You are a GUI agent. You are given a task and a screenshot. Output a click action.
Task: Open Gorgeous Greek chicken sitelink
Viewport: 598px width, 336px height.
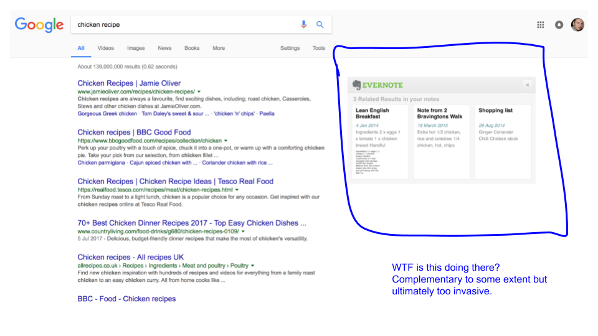click(x=107, y=113)
